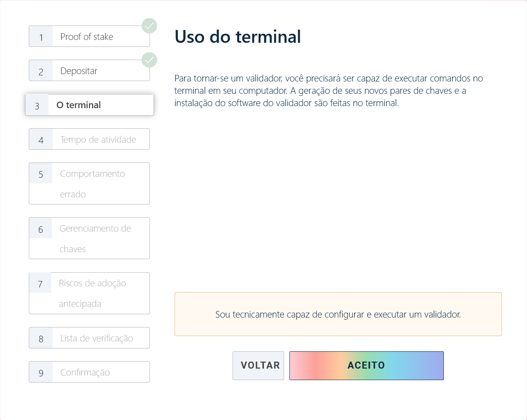Click the number badge for Depositar

click(x=40, y=70)
